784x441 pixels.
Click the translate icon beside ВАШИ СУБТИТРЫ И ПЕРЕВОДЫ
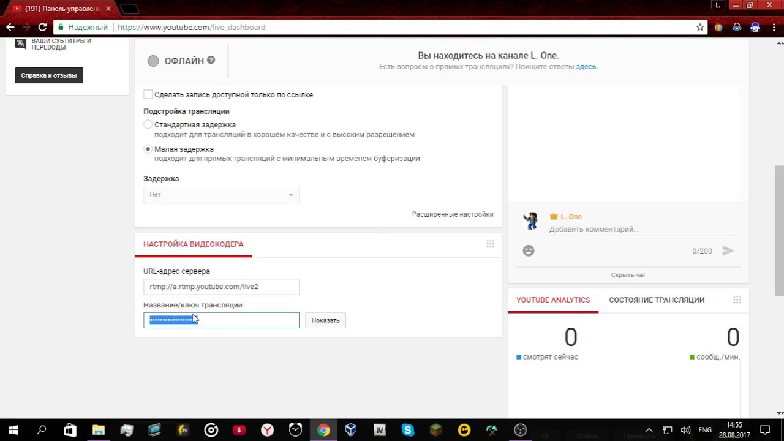point(21,43)
